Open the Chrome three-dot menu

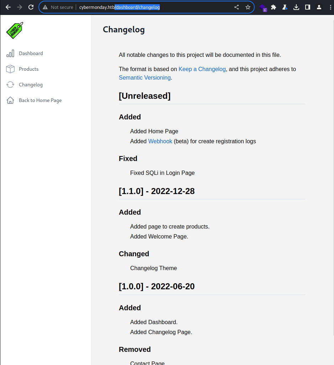point(330,7)
